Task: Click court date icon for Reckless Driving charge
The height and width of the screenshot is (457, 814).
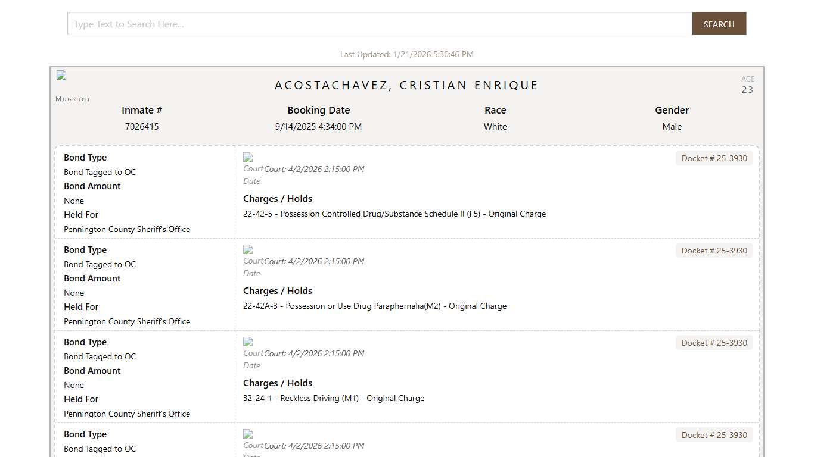Action: click(248, 342)
